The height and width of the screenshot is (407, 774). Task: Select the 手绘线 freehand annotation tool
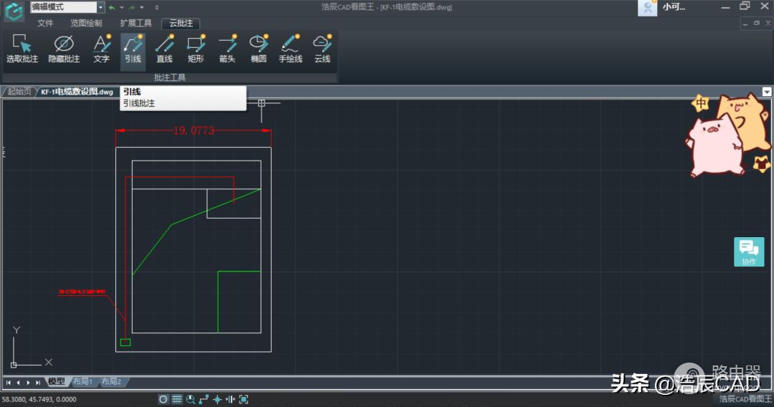[x=290, y=49]
